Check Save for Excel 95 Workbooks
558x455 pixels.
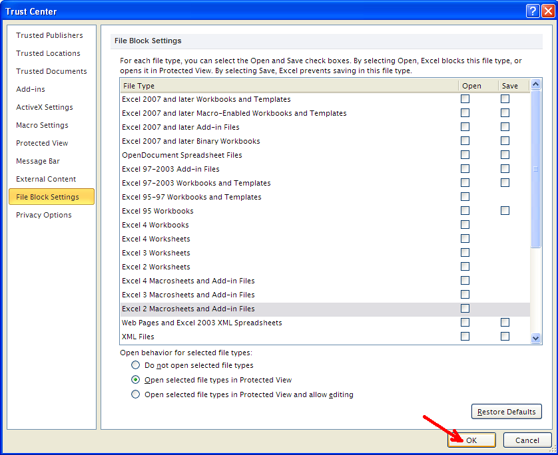[x=505, y=210]
